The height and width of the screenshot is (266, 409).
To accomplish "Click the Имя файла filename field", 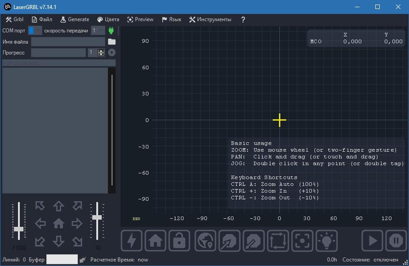I will 68,42.
